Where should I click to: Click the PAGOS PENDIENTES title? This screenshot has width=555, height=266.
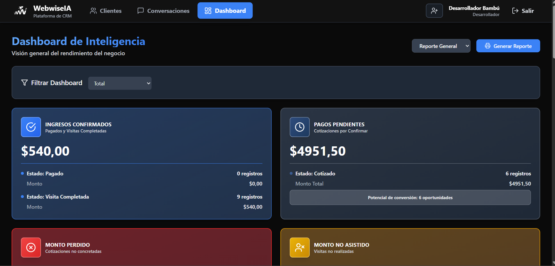(x=339, y=124)
